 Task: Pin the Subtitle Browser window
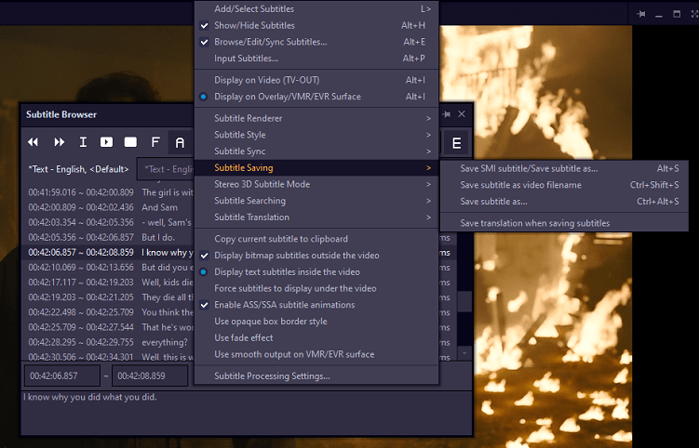coord(447,114)
